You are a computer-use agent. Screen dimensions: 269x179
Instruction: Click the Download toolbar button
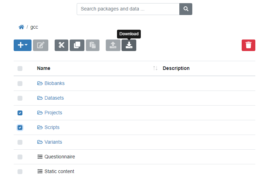[x=129, y=45]
